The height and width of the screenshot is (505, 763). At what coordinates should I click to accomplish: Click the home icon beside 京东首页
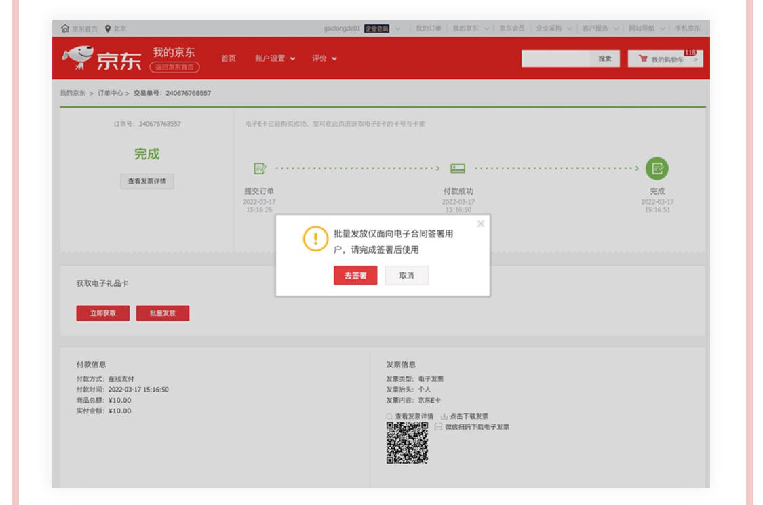point(64,28)
